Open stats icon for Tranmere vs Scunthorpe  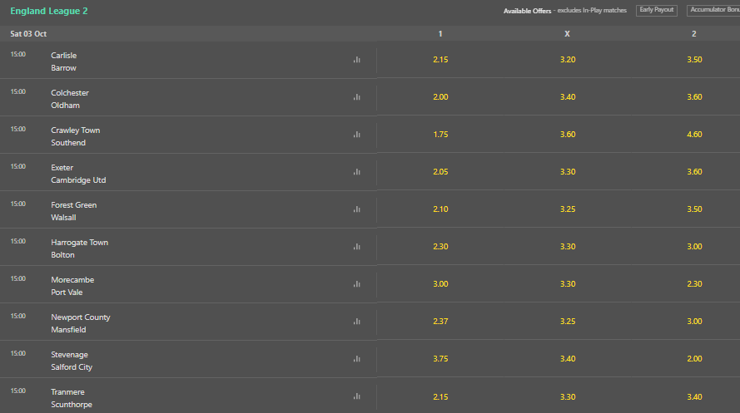pyautogui.click(x=357, y=396)
